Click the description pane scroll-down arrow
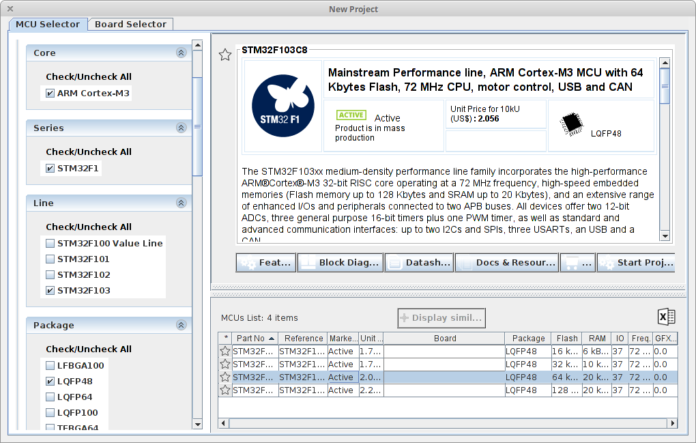Screen dimensions: 696x443 tap(665, 236)
